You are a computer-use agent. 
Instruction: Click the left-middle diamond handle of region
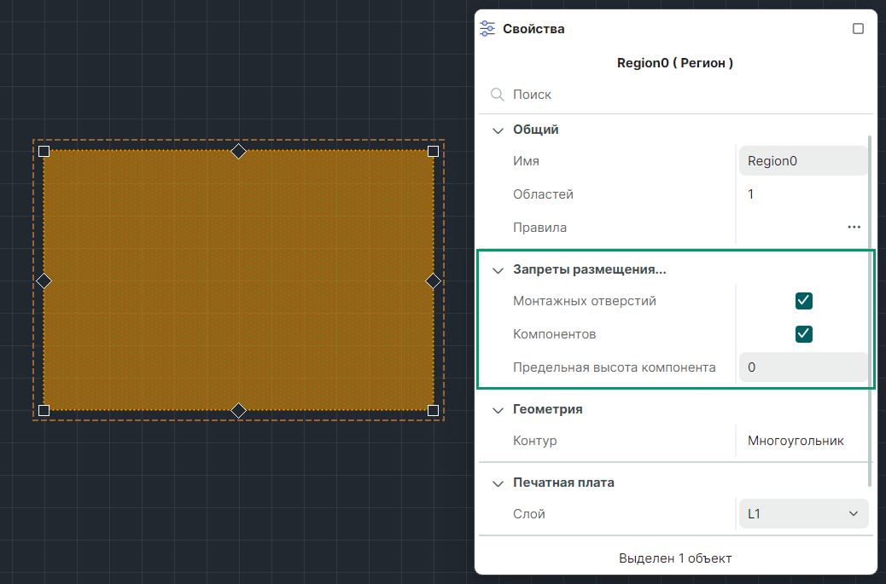[x=44, y=280]
